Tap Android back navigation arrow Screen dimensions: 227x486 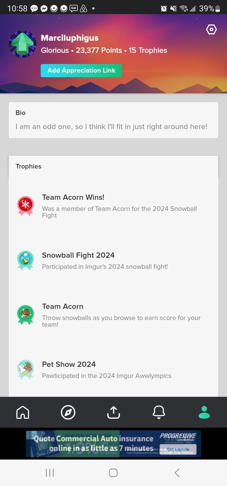(177, 473)
